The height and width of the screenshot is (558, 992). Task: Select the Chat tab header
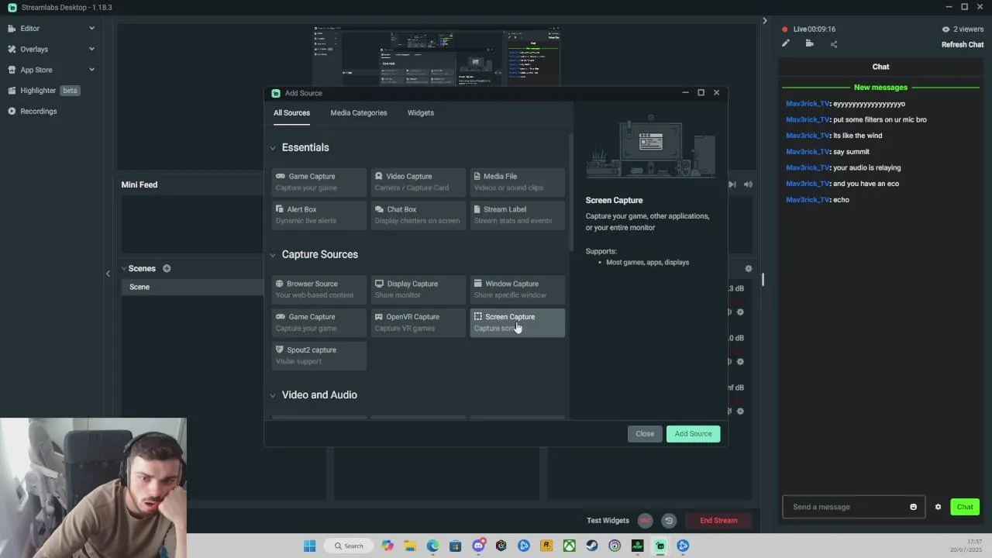click(x=880, y=67)
